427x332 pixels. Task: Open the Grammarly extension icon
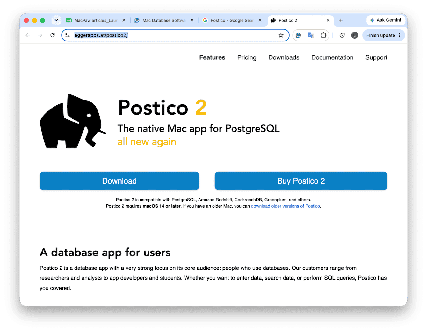pyautogui.click(x=298, y=35)
